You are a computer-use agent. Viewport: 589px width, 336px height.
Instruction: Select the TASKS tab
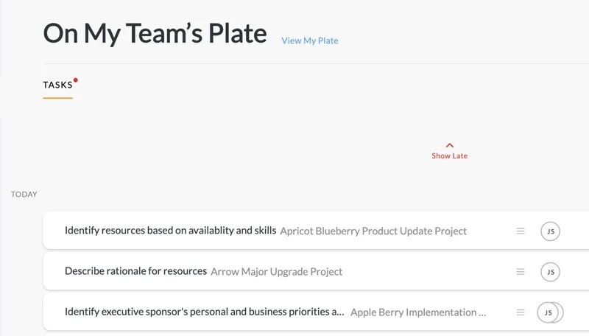coord(57,85)
